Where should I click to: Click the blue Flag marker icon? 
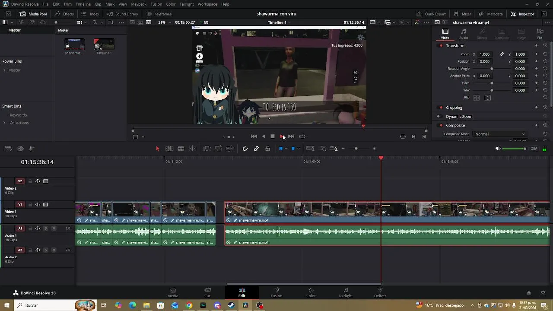click(281, 149)
